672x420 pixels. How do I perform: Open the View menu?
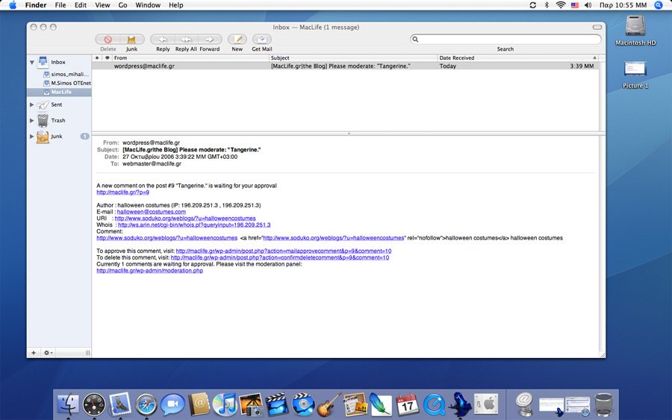[x=102, y=5]
